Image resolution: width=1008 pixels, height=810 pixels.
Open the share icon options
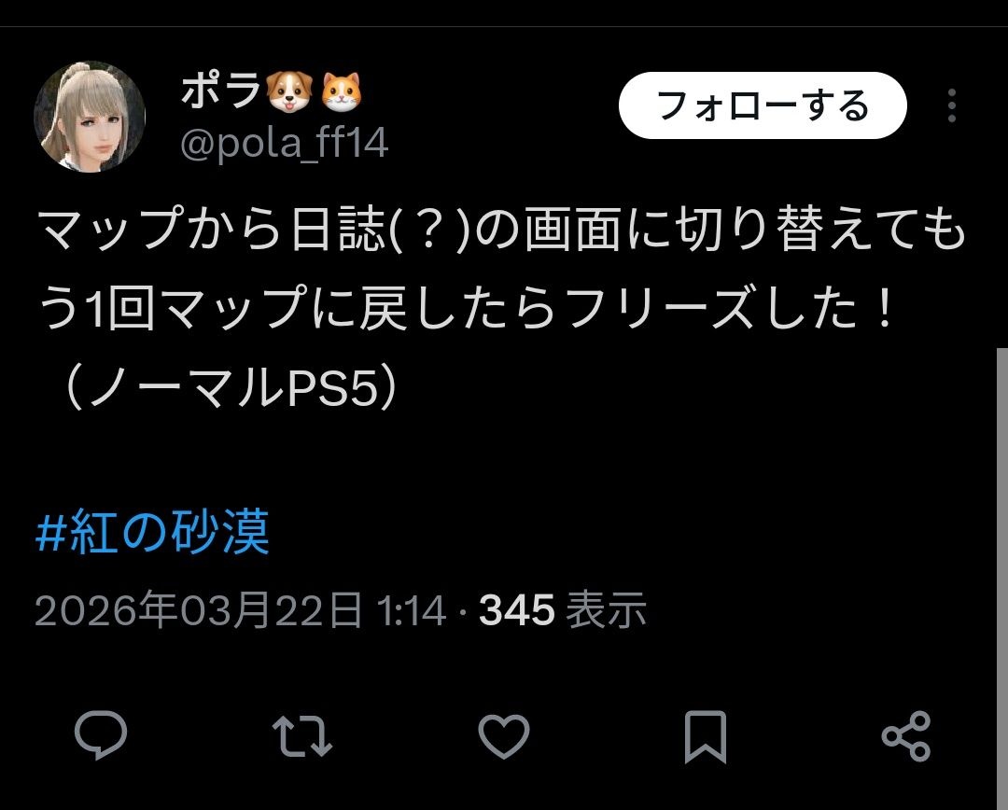(906, 736)
